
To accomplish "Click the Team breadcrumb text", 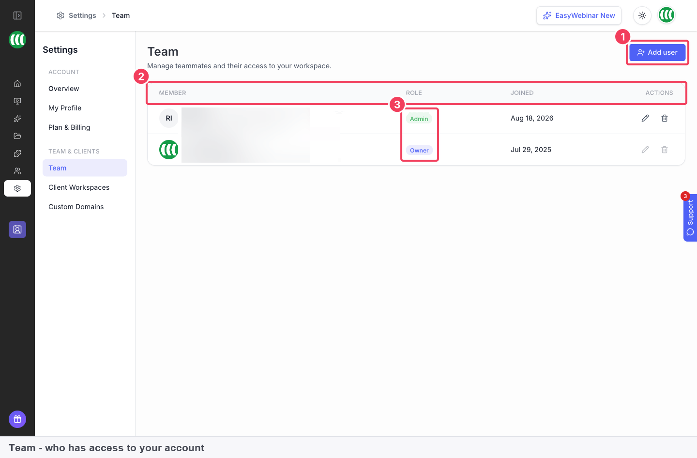I will pyautogui.click(x=121, y=15).
